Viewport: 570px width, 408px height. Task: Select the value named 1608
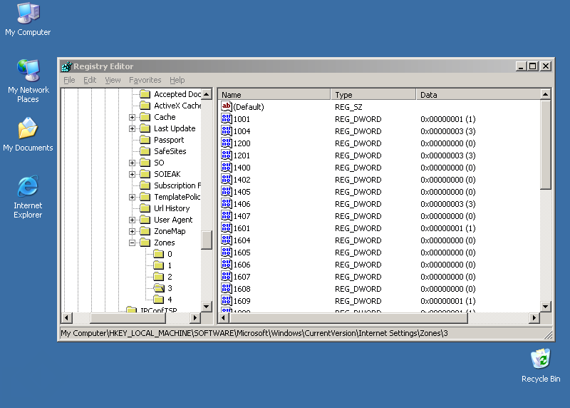click(x=242, y=289)
